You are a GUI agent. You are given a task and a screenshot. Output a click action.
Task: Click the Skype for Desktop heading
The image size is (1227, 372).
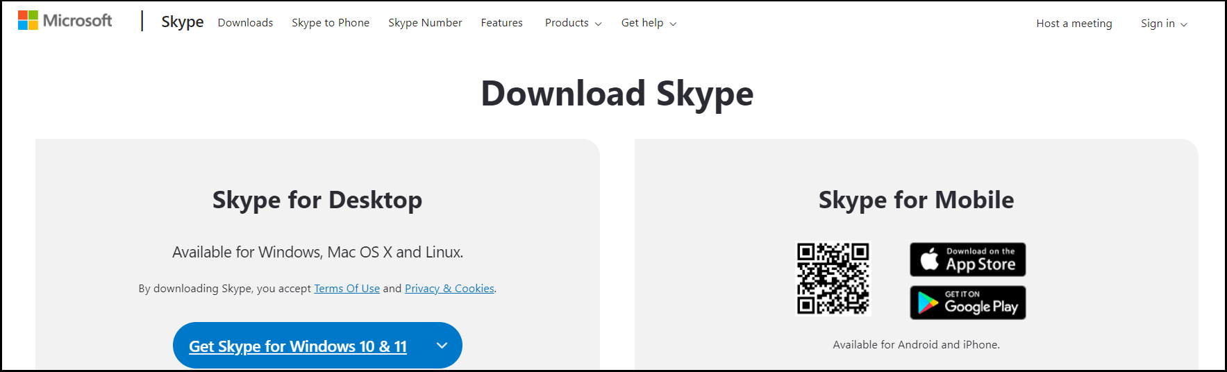(x=317, y=200)
